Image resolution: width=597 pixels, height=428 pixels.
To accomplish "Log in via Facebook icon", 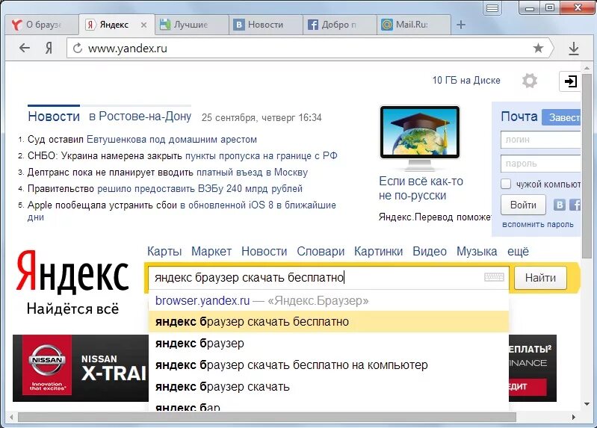I will tap(575, 205).
